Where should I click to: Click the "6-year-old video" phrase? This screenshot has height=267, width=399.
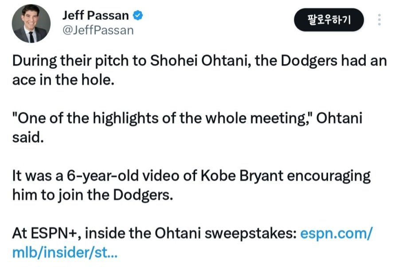click(112, 176)
